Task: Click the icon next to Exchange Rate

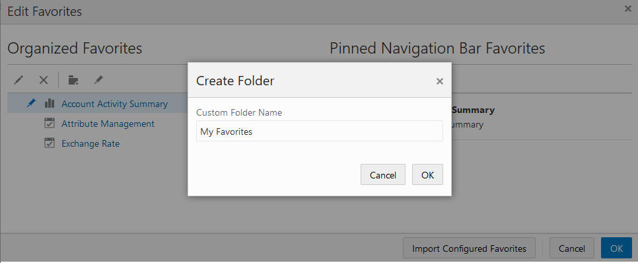Action: [x=50, y=143]
